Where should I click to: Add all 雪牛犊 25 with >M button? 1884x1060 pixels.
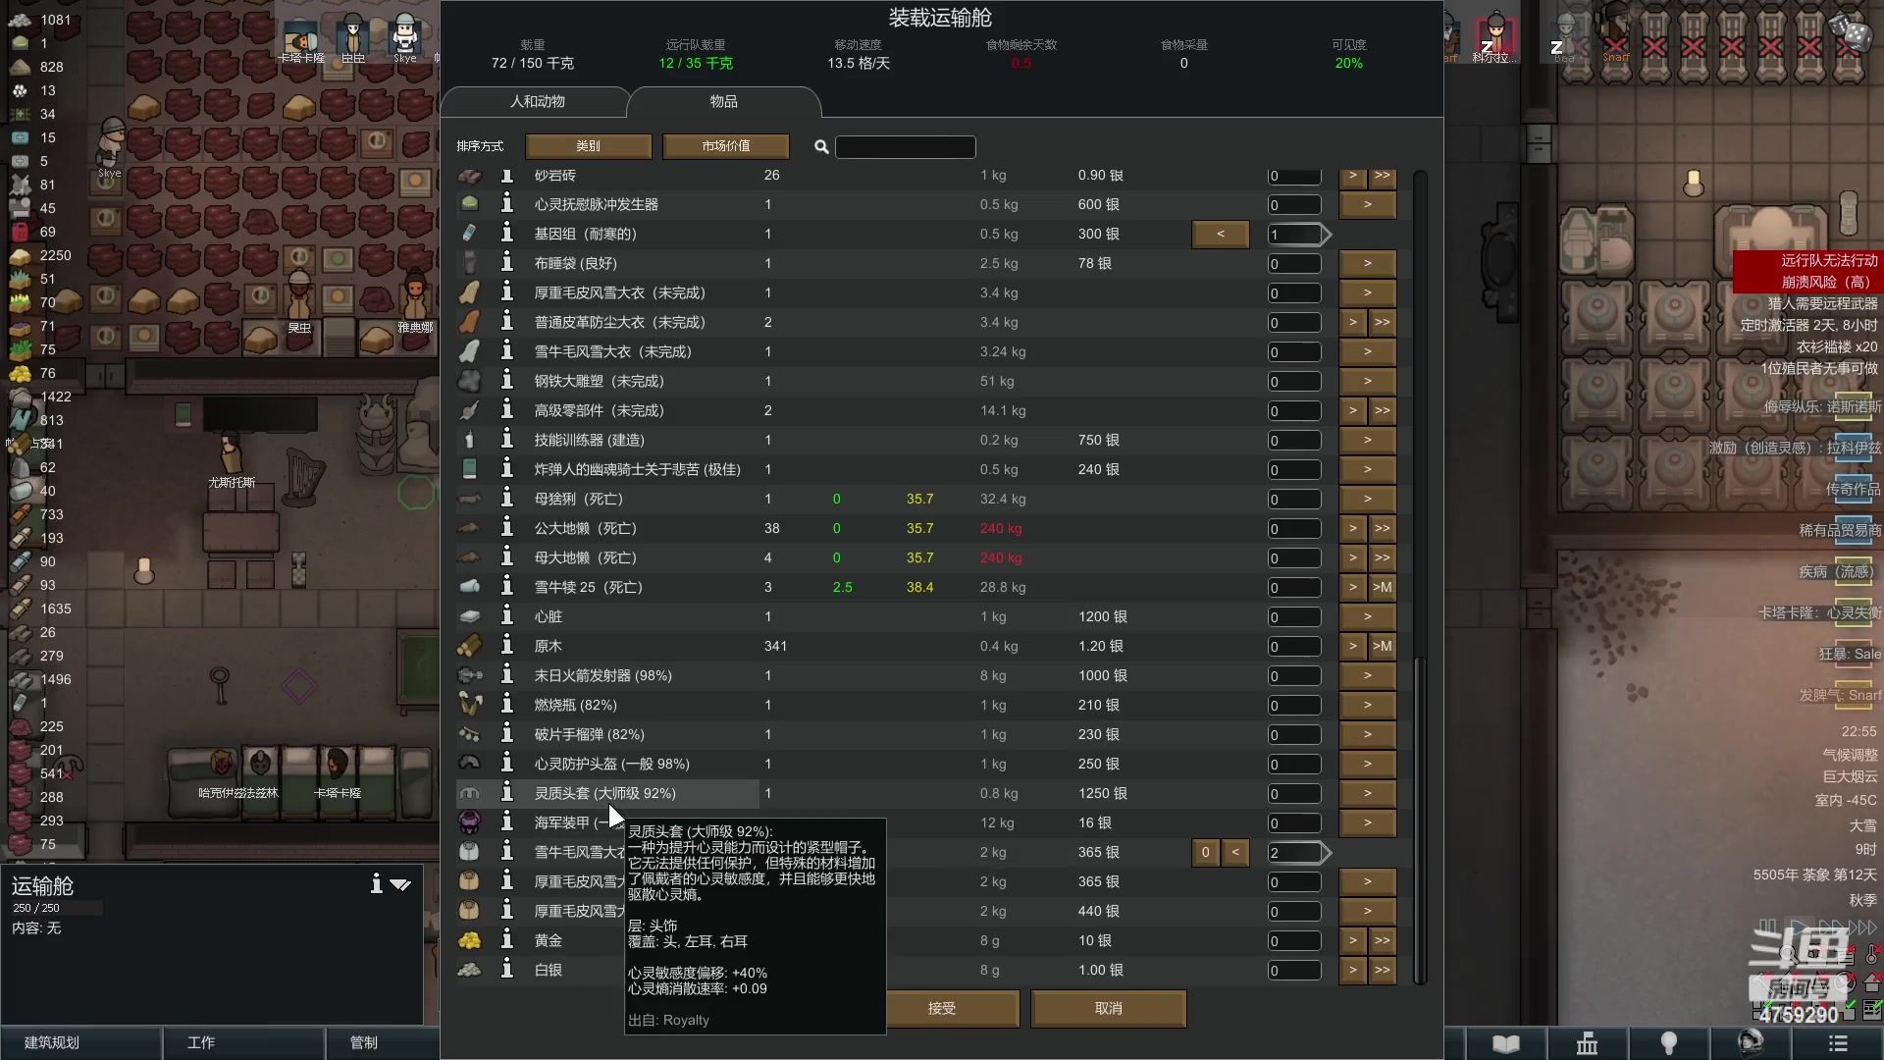1382,587
